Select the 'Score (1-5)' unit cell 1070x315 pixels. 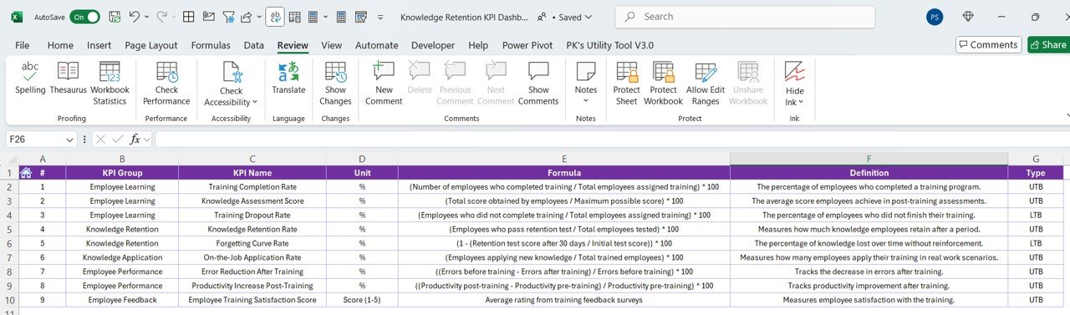(x=362, y=299)
